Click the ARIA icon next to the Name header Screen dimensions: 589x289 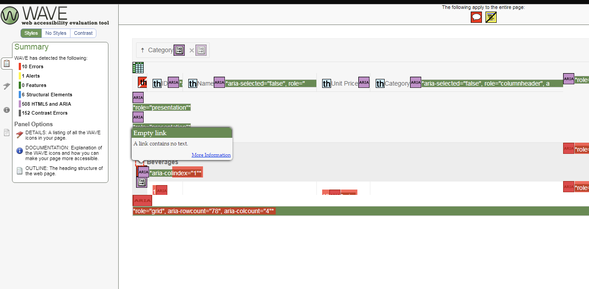(219, 83)
